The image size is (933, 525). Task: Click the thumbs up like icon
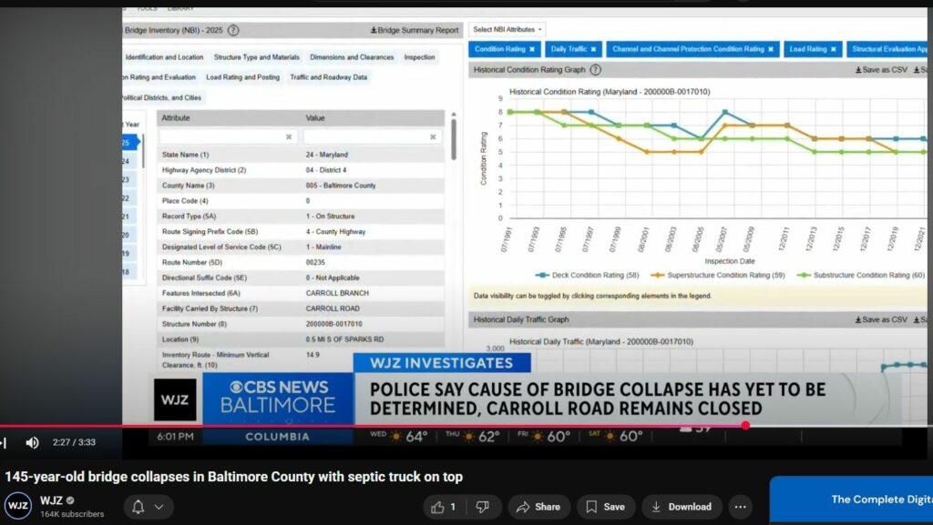coord(439,507)
